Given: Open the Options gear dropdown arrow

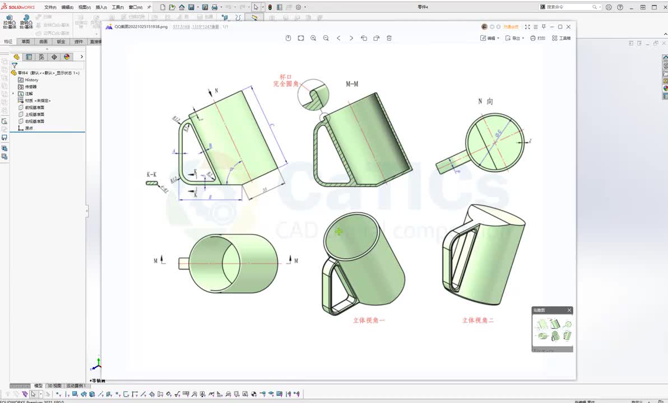Looking at the screenshot, I should (x=305, y=7).
